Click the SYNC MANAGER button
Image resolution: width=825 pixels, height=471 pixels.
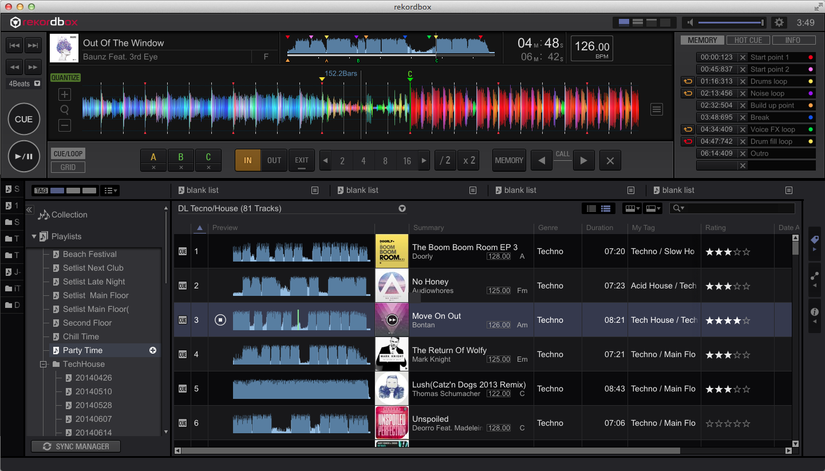[76, 446]
